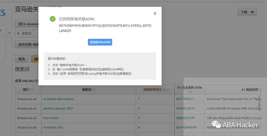The height and width of the screenshot is (136, 267).
Task: Click the 操作步骤说明 label in dialog
Action: [x=57, y=59]
